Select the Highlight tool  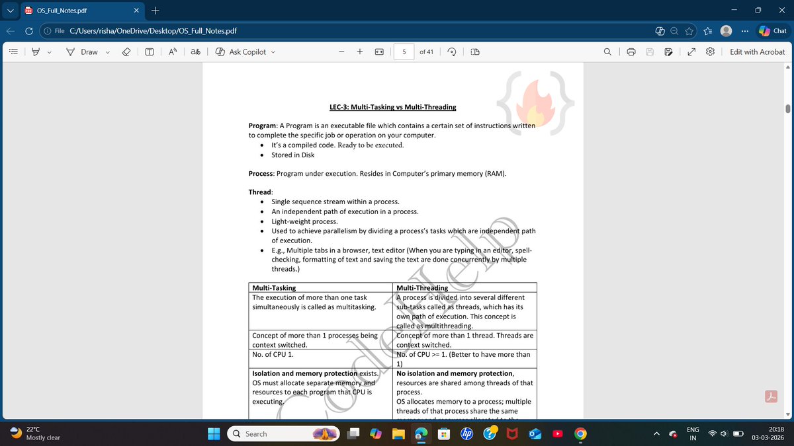click(x=34, y=52)
